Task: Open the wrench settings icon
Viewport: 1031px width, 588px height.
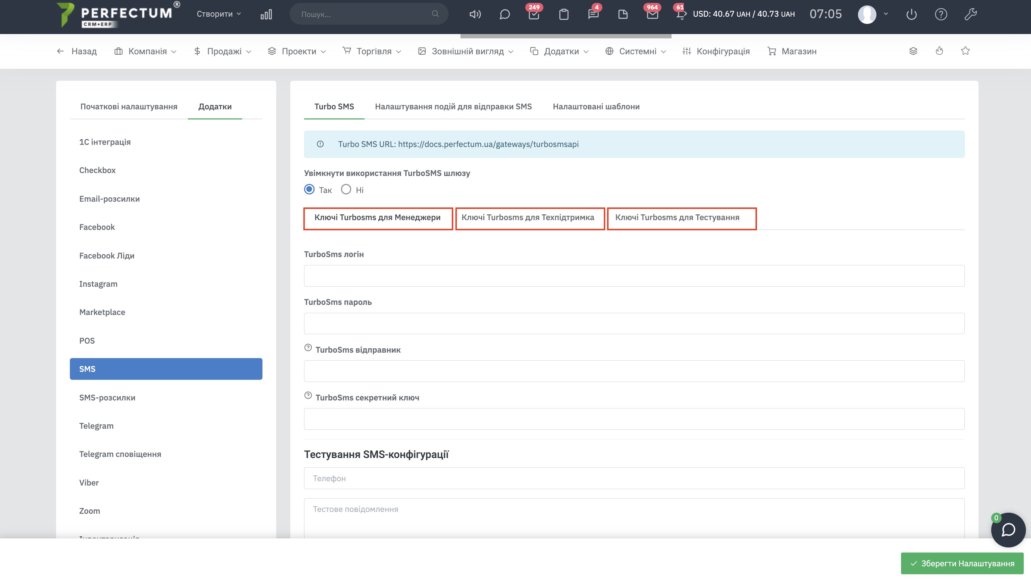Action: click(971, 14)
